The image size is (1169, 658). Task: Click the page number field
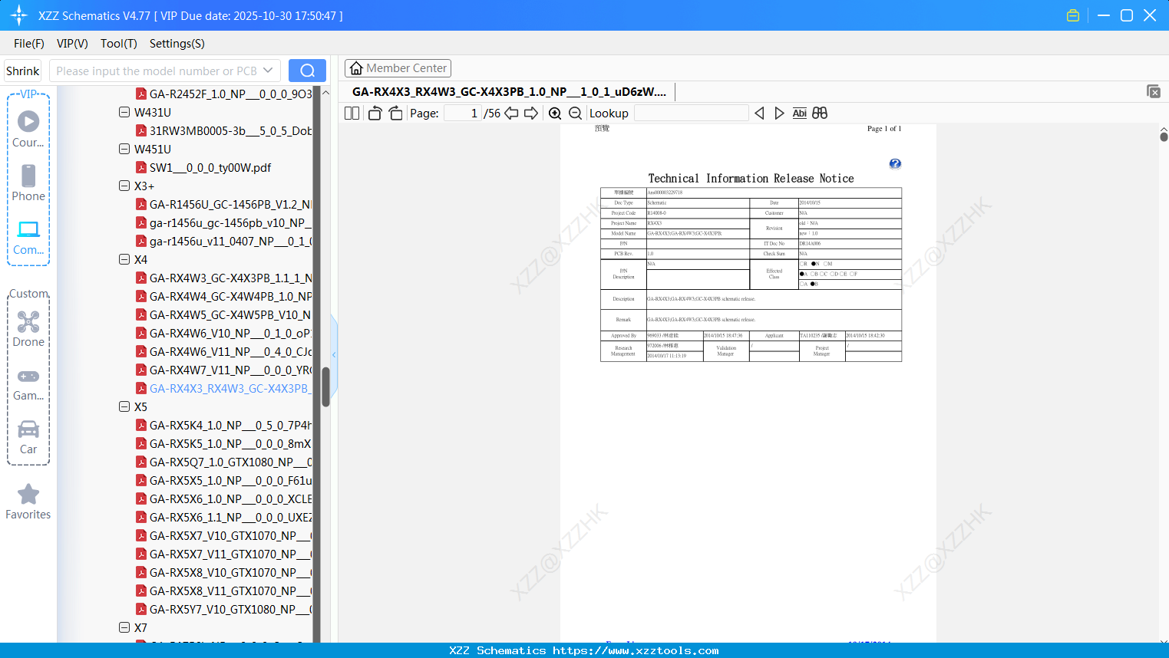pos(463,113)
